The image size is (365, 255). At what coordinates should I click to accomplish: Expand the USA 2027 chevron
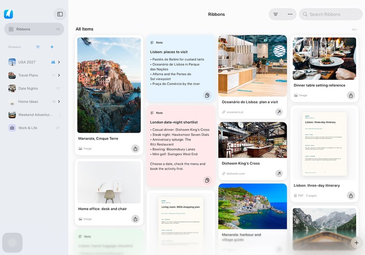tap(59, 62)
